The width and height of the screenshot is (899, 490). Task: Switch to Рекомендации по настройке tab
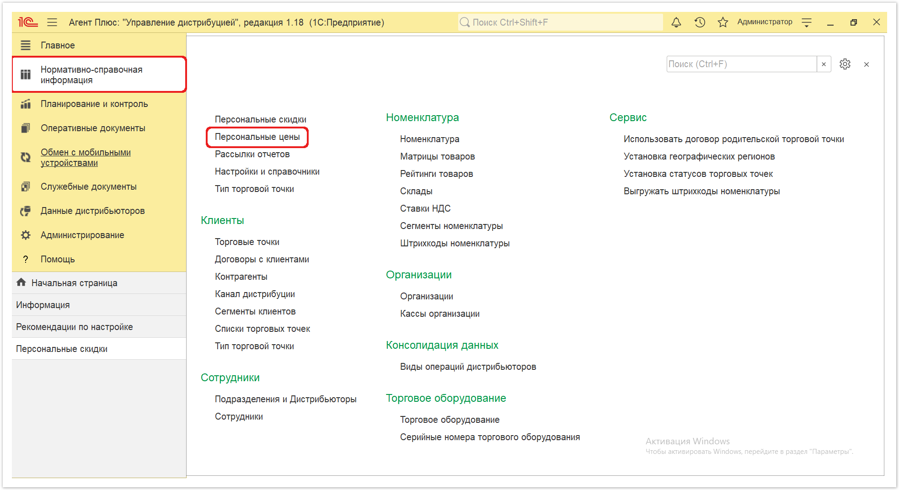[x=99, y=327]
